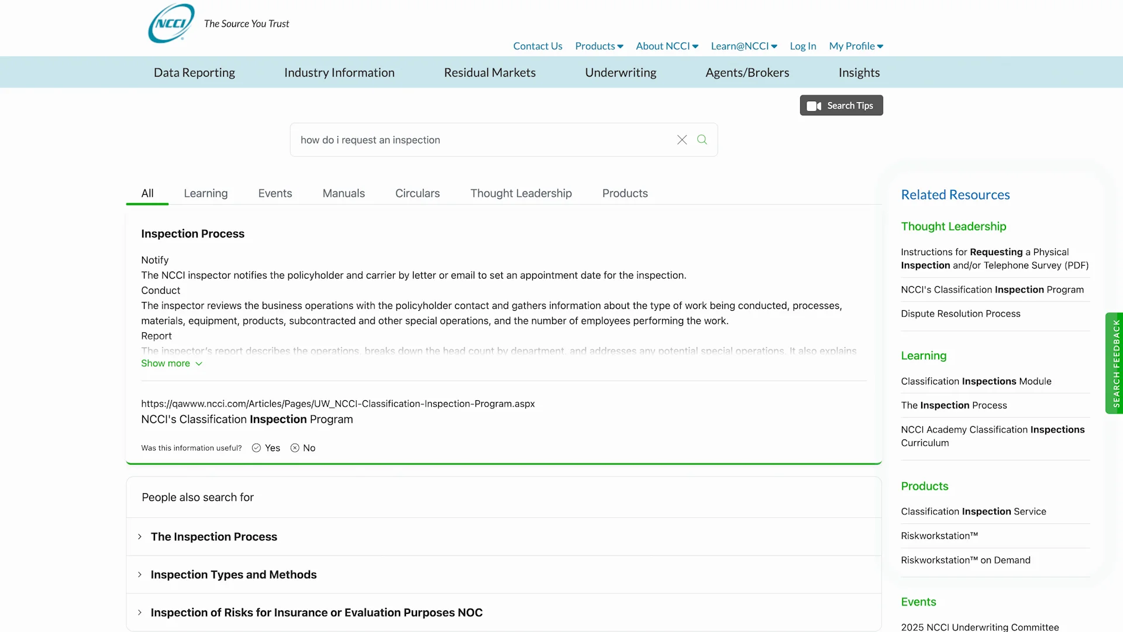Click the magnifying glass search icon
Image resolution: width=1123 pixels, height=632 pixels.
702,140
